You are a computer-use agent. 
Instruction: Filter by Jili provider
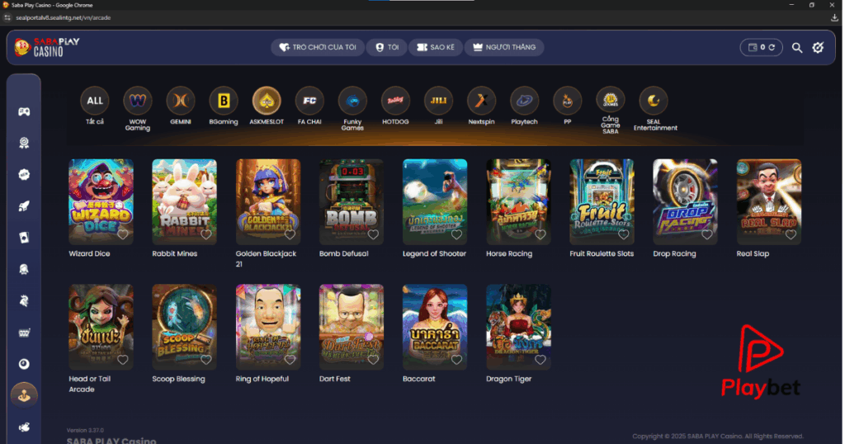pos(439,100)
